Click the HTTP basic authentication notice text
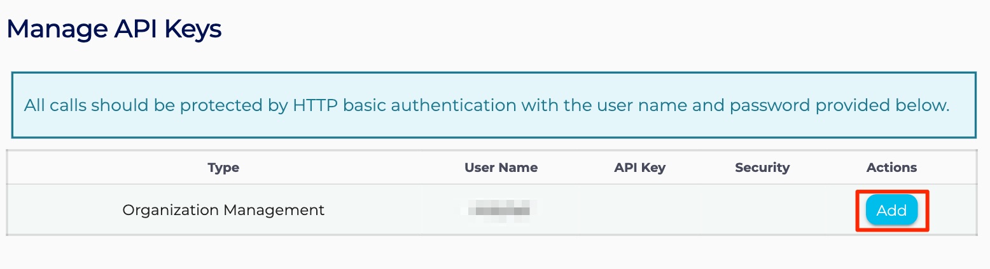990x269 pixels. coord(486,105)
